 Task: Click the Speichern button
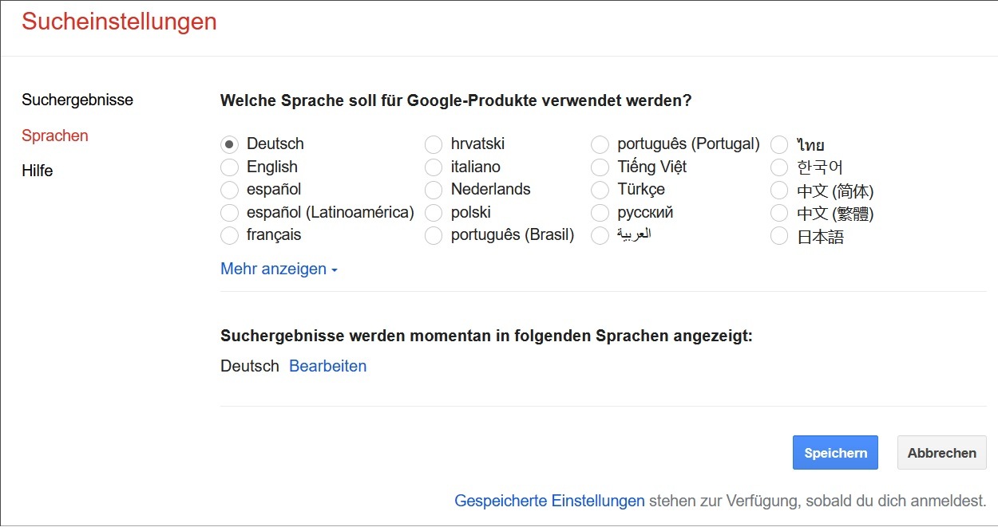coord(835,452)
